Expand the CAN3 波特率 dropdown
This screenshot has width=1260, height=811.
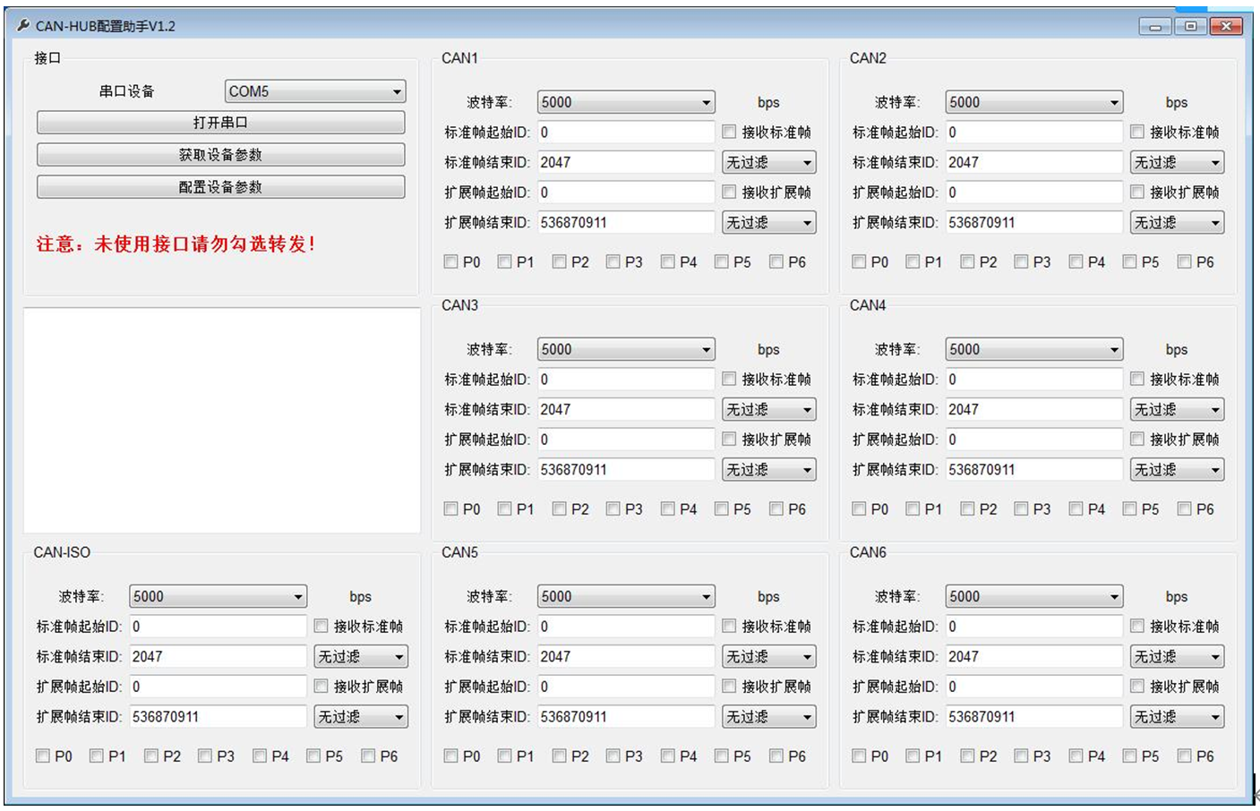click(x=626, y=349)
